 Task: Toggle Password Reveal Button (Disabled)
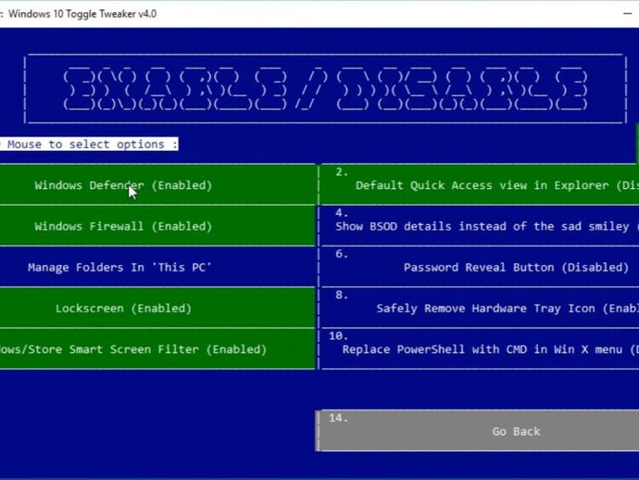480,267
